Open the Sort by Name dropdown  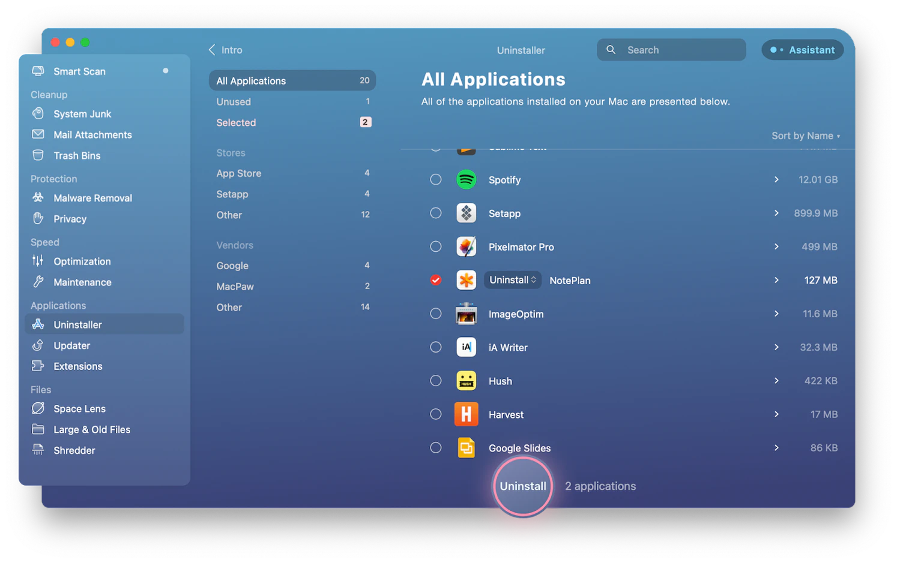tap(805, 136)
